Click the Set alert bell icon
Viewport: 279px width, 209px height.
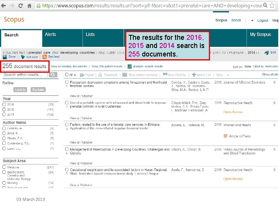pyautogui.click(x=23, y=57)
